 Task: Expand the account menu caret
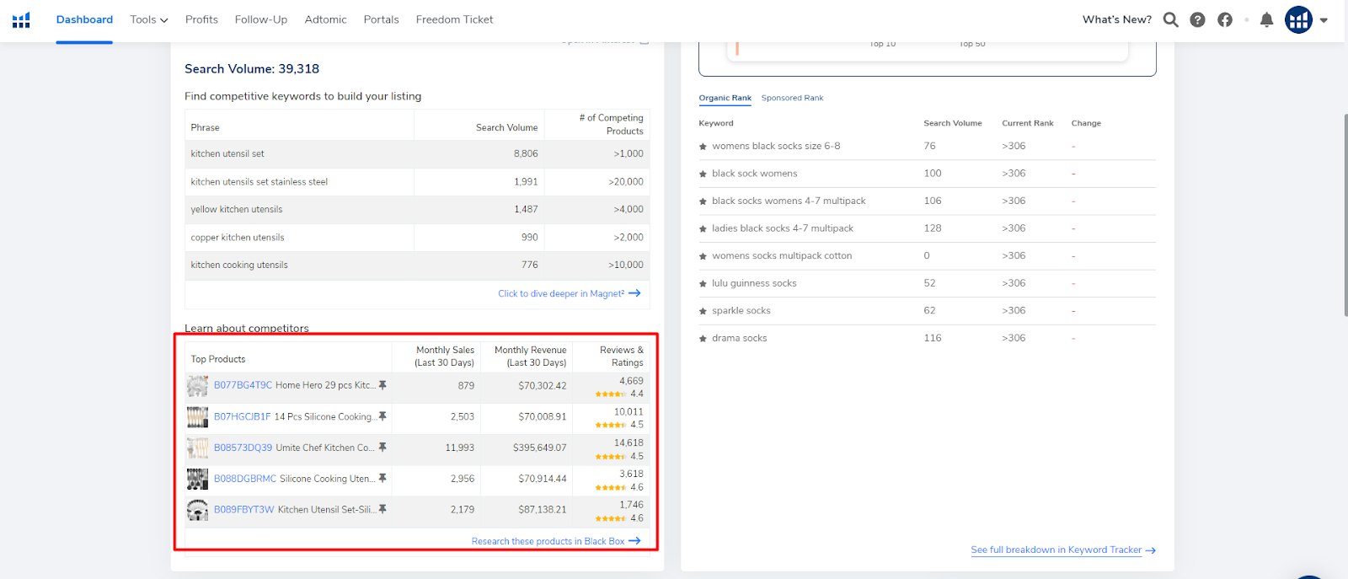point(1324,20)
